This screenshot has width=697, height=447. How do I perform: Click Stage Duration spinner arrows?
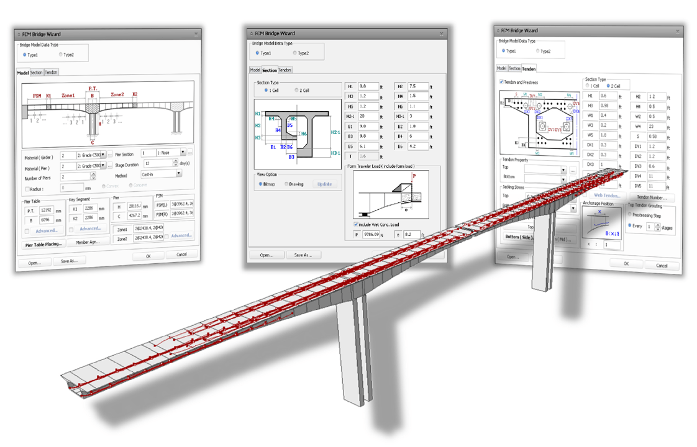[175, 164]
